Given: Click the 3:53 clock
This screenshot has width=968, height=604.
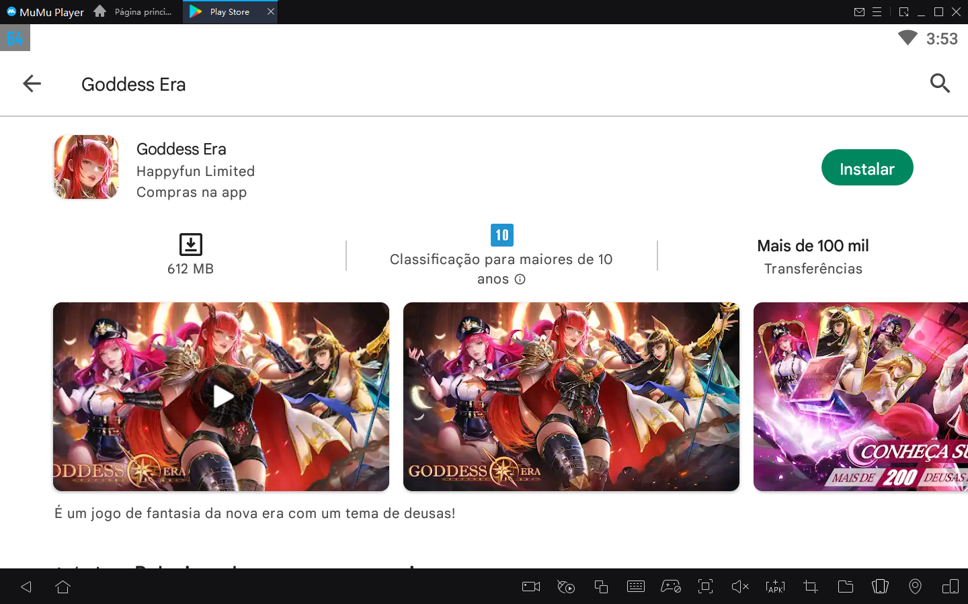Looking at the screenshot, I should [942, 39].
